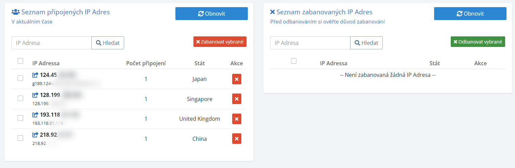The image size is (515, 168).
Task: Refresh the connected IP addresses list
Action: [211, 14]
